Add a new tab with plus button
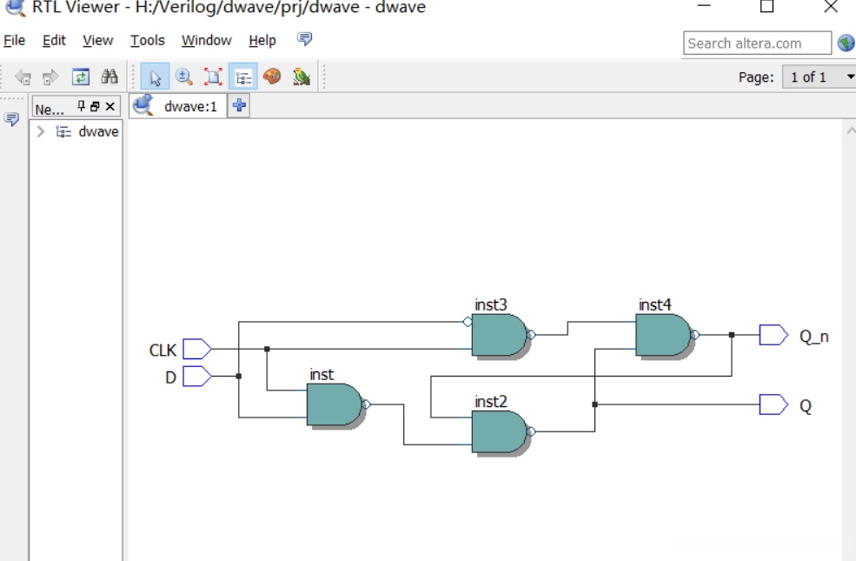The width and height of the screenshot is (856, 561). (239, 105)
